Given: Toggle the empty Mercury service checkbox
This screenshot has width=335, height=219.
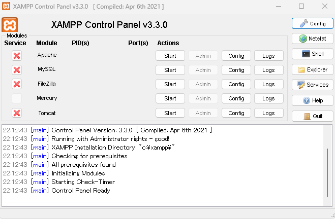Looking at the screenshot, I should click(17, 98).
